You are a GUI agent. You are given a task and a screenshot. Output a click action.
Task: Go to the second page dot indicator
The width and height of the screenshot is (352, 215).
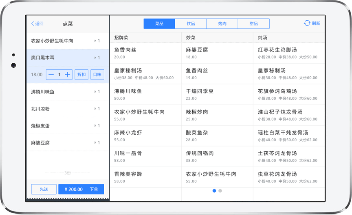(220, 191)
